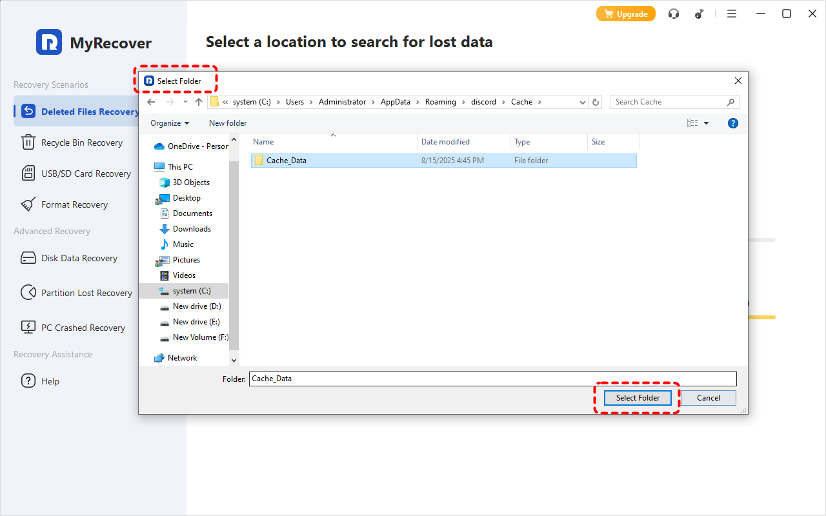Open Documents in navigation tree
826x516 pixels.
click(185, 213)
